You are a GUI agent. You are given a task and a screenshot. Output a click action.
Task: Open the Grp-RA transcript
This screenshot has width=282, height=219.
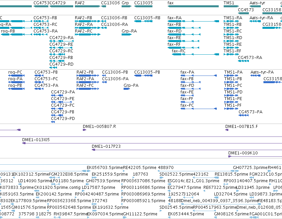click(x=129, y=31)
